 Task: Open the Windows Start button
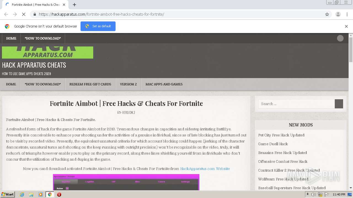coord(7,194)
